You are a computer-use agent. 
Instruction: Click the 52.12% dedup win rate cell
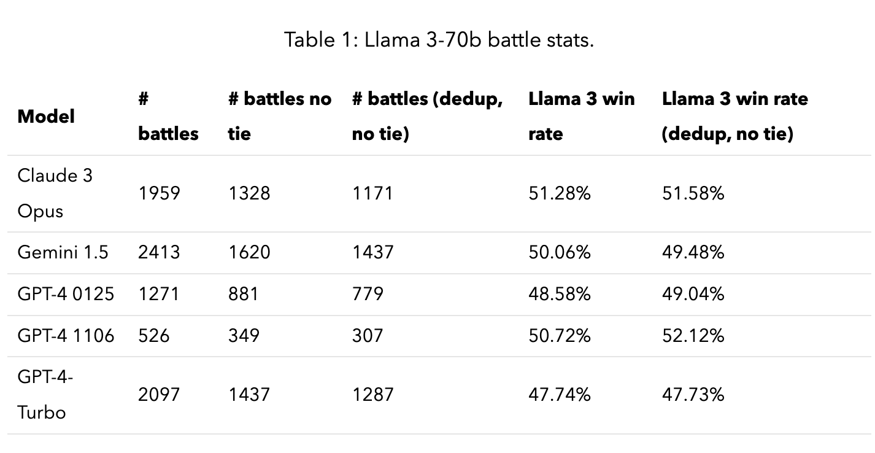click(693, 335)
